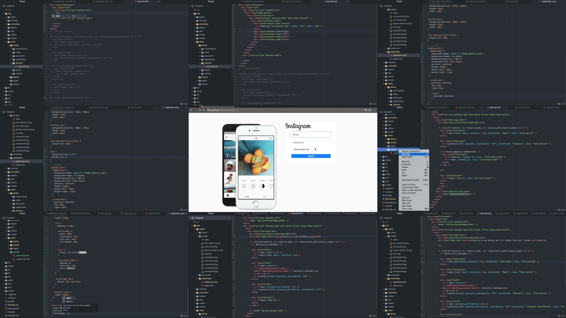Open the browser's three-dot menu
566x318 pixels.
point(374,110)
